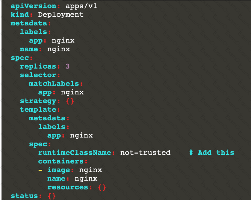Image resolution: width=251 pixels, height=200 pixels.
Task: Click the empty braces after strategy
Action: (70, 101)
